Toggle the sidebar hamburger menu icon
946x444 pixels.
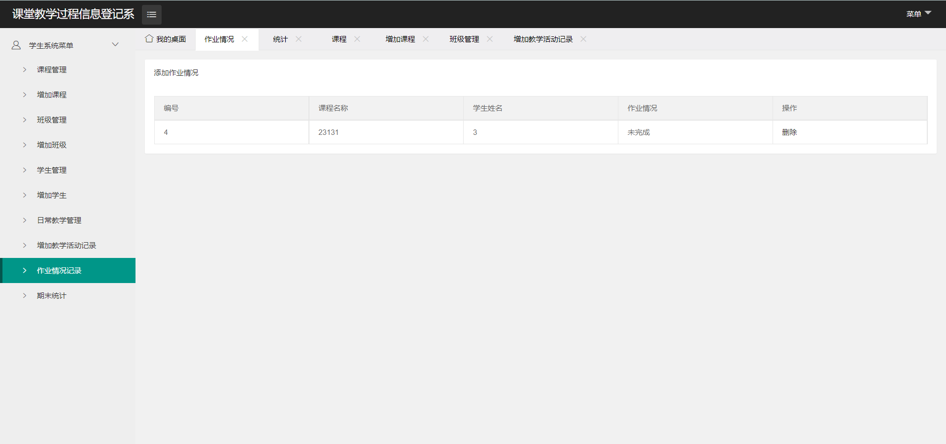(152, 14)
